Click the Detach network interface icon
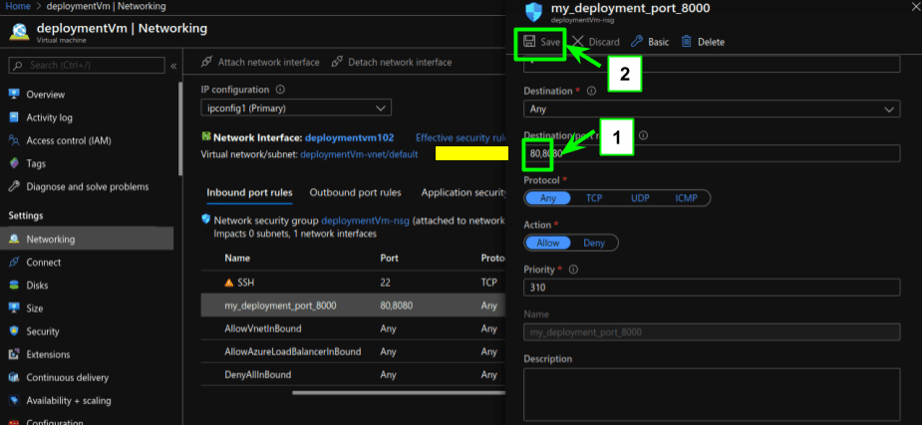Image resolution: width=922 pixels, height=425 pixels. pos(337,62)
